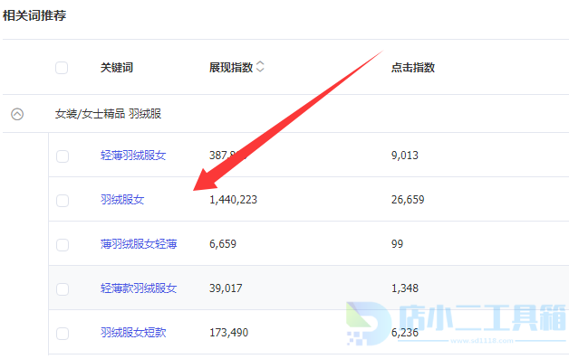569x359 pixels.
Task: Click the 女装/女士精品 羽绒服 category label
Action: pos(108,114)
